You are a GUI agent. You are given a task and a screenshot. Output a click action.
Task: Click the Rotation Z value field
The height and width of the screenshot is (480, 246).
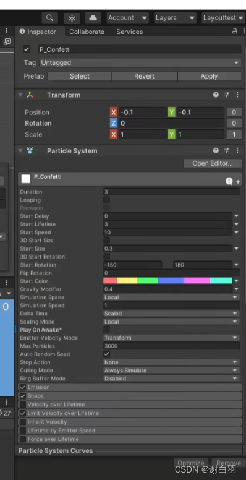171,123
